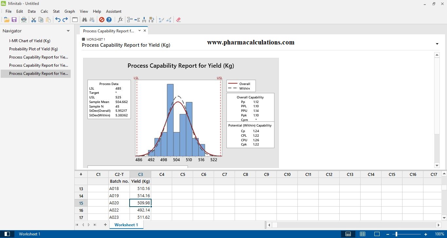This screenshot has width=447, height=238.
Task: Switch to the Worksheet 1 tab
Action: pyautogui.click(x=126, y=225)
